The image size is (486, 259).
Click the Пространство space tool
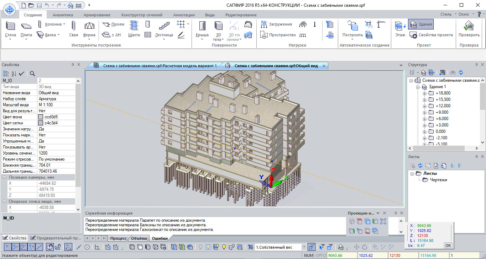(x=278, y=35)
